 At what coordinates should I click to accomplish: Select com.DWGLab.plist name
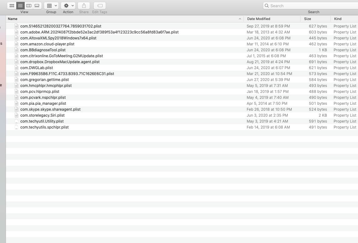point(37,68)
